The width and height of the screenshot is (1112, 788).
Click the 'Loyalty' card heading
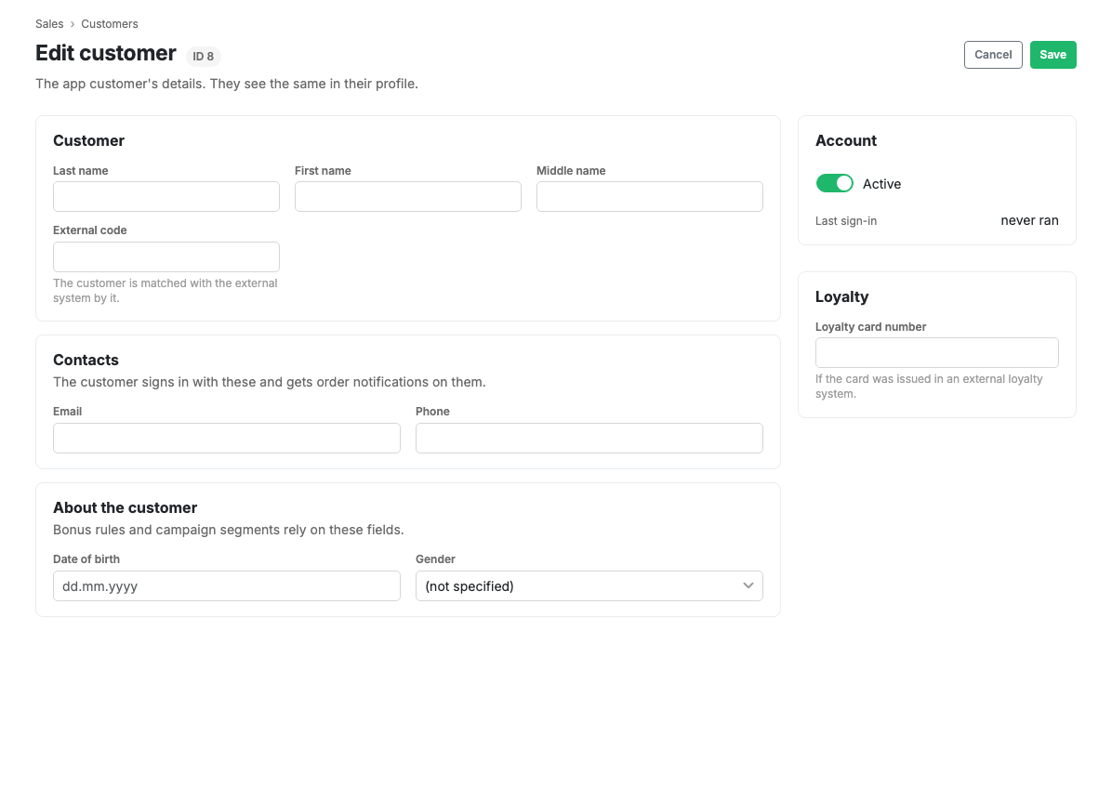[841, 297]
